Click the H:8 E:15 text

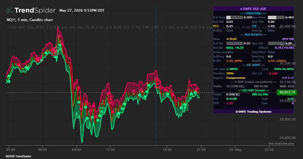288,78
